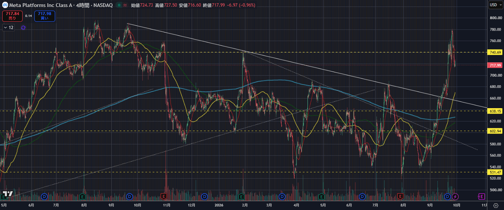This screenshot has width=504, height=210.
Task: Open the green earnings E marker at 8月
Action: pyautogui.click(x=83, y=196)
